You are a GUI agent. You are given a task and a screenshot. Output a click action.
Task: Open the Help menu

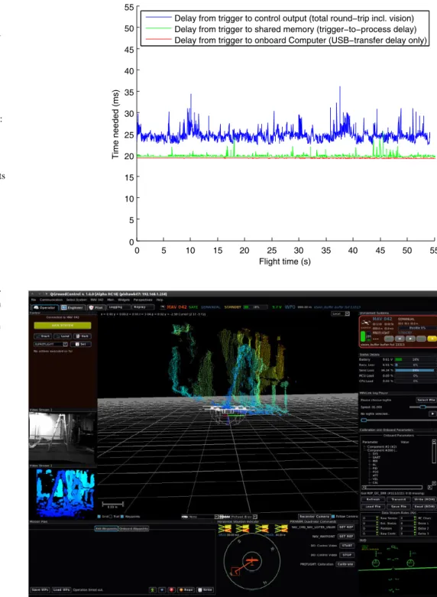(160, 300)
